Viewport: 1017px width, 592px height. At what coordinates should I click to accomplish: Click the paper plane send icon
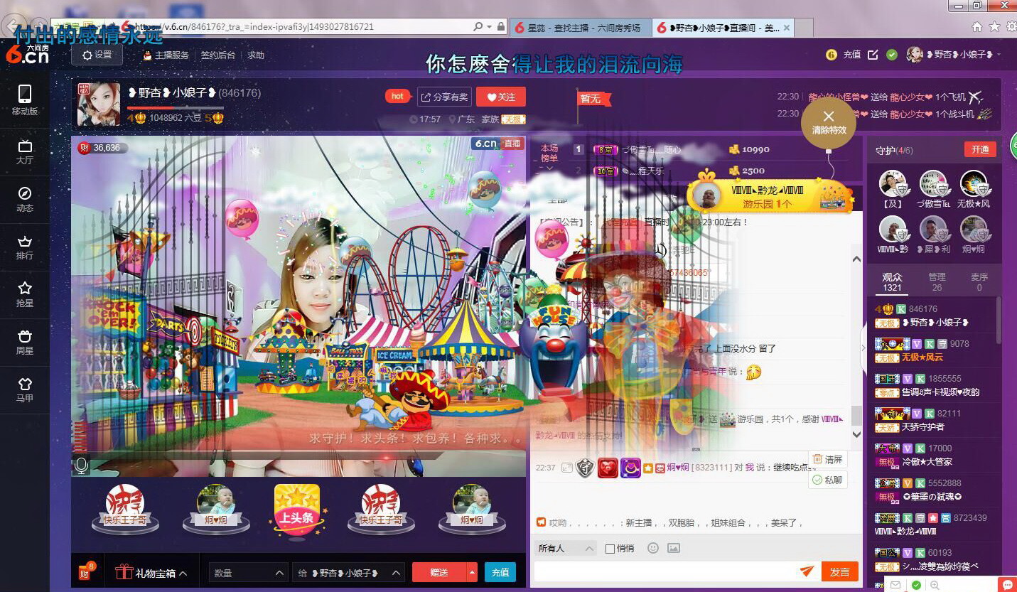[x=807, y=571]
